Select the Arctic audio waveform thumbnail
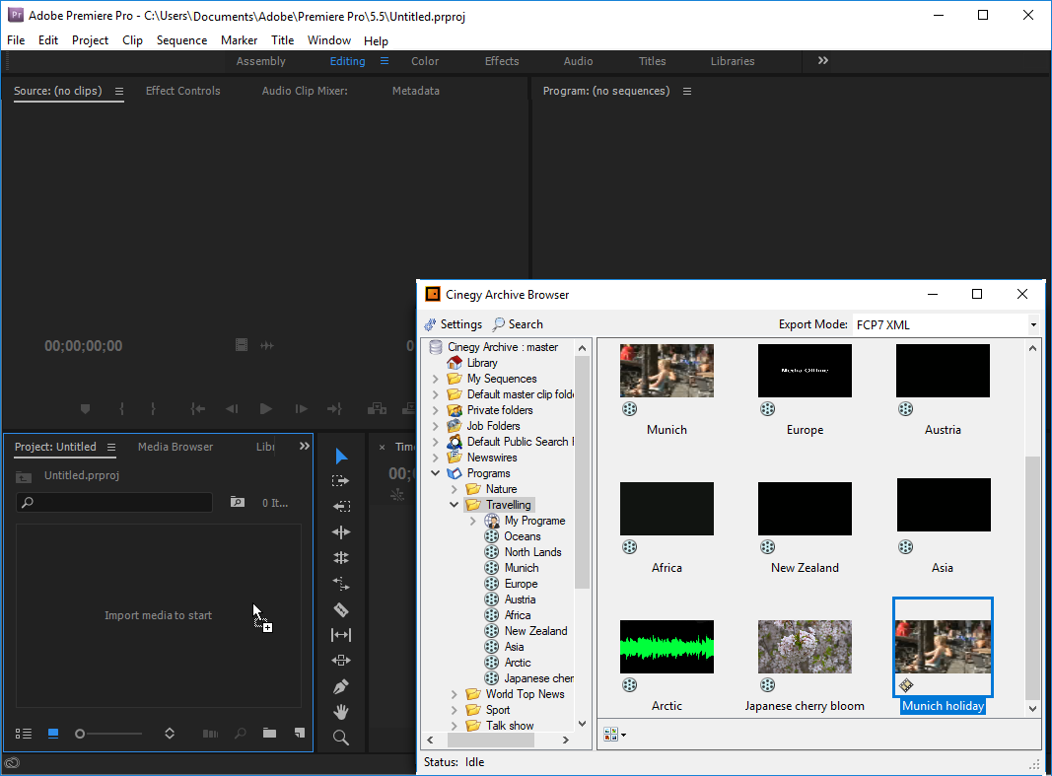The width and height of the screenshot is (1052, 776). (666, 647)
